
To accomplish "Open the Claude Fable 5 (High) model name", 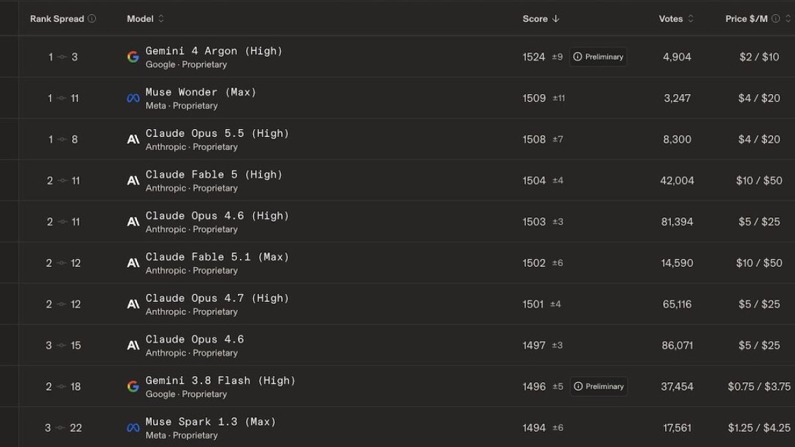I will click(x=214, y=174).
